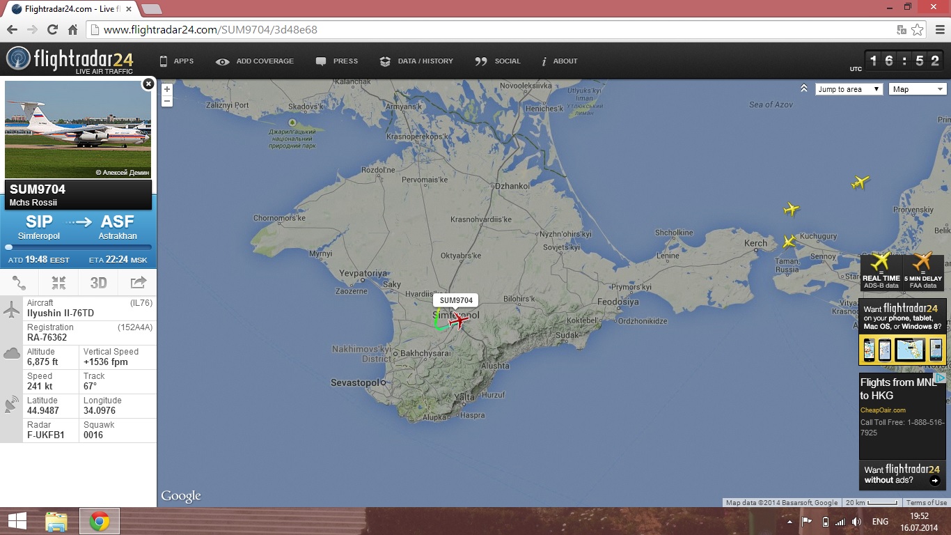Close the flight details panel

(x=148, y=84)
